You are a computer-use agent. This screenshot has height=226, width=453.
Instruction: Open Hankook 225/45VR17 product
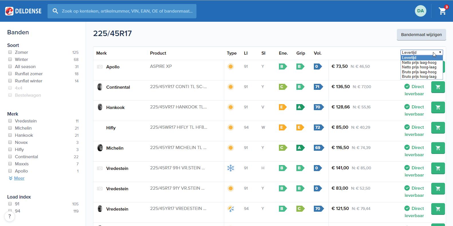(178, 107)
